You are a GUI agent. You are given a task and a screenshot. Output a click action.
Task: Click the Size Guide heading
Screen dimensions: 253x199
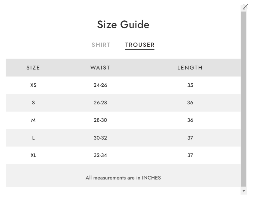tap(123, 25)
